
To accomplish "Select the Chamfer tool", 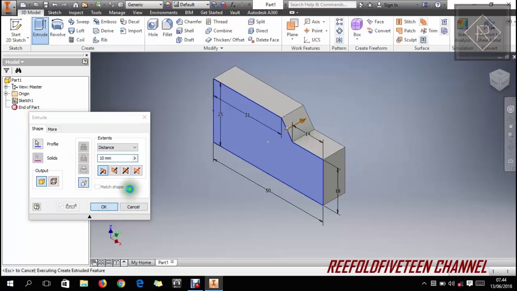I will 189,22.
